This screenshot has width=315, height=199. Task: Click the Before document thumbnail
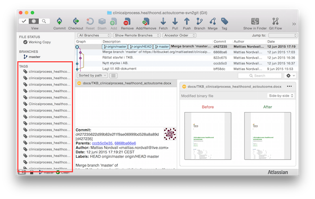pyautogui.click(x=208, y=136)
